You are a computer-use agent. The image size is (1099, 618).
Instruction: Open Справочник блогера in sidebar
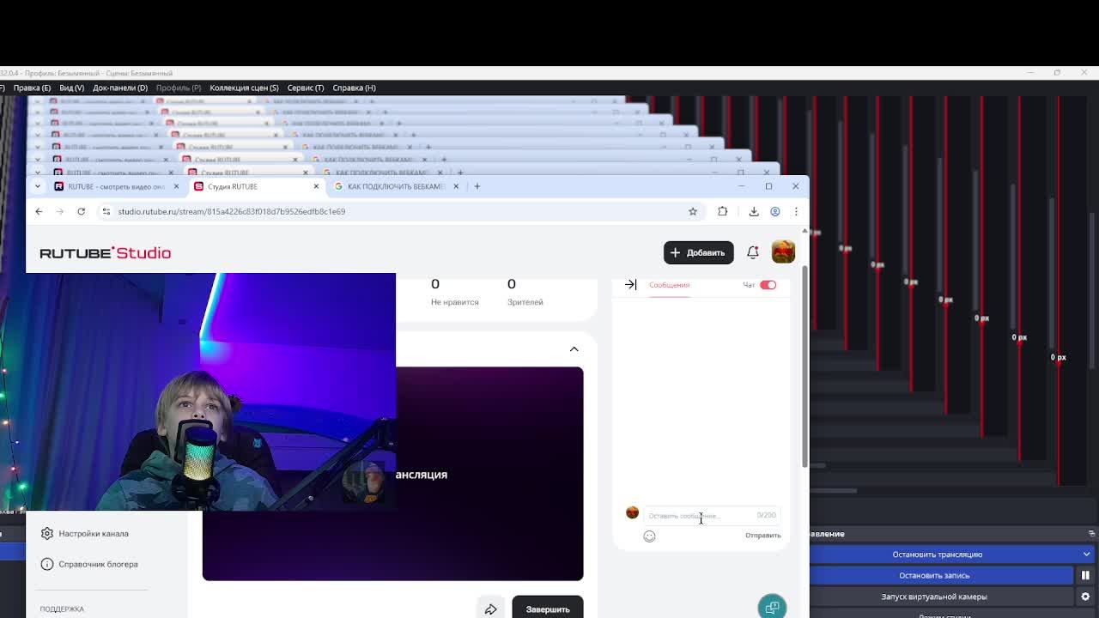pos(98,564)
